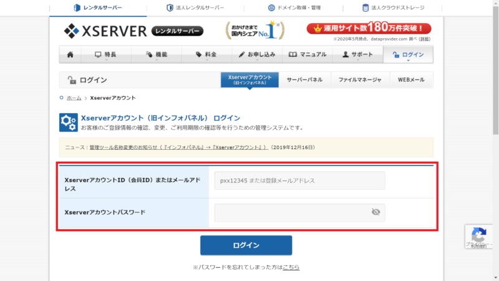Open the お申し込み application menu
The height and width of the screenshot is (281, 499).
click(x=257, y=54)
